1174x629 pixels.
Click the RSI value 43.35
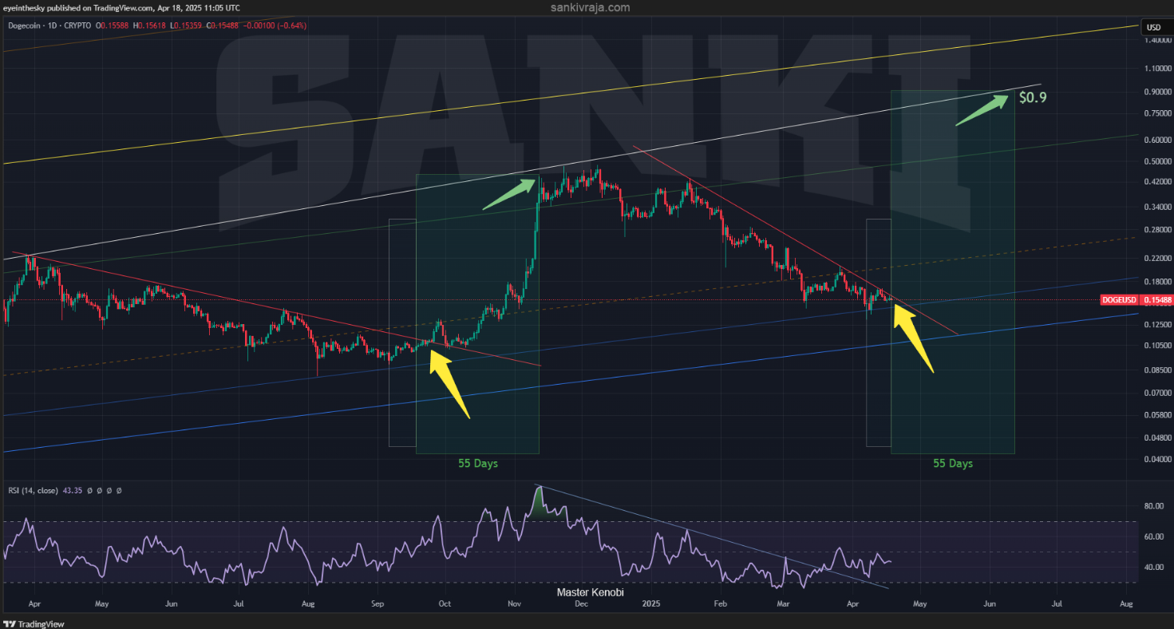point(72,490)
